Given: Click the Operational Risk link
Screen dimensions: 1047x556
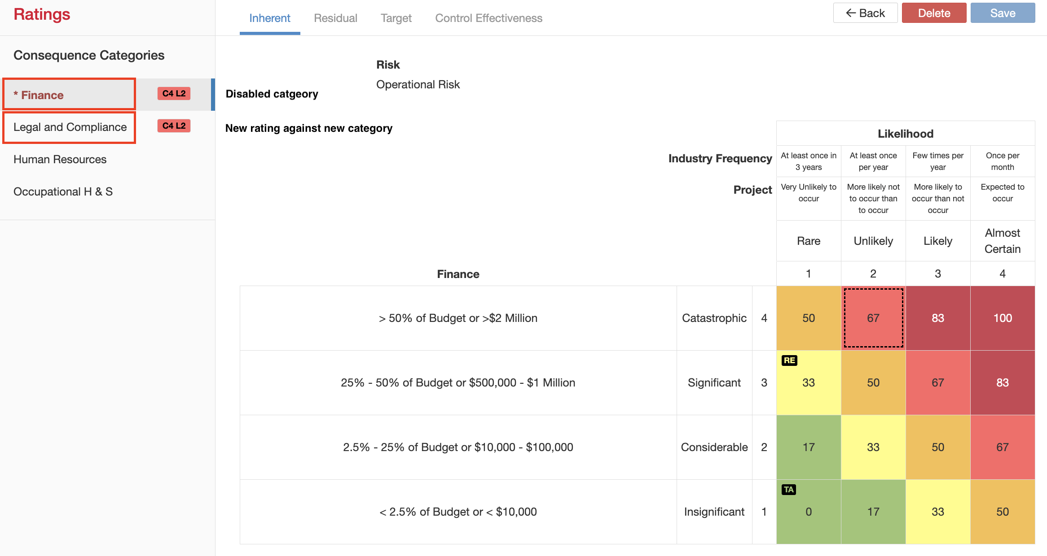Looking at the screenshot, I should [x=418, y=84].
